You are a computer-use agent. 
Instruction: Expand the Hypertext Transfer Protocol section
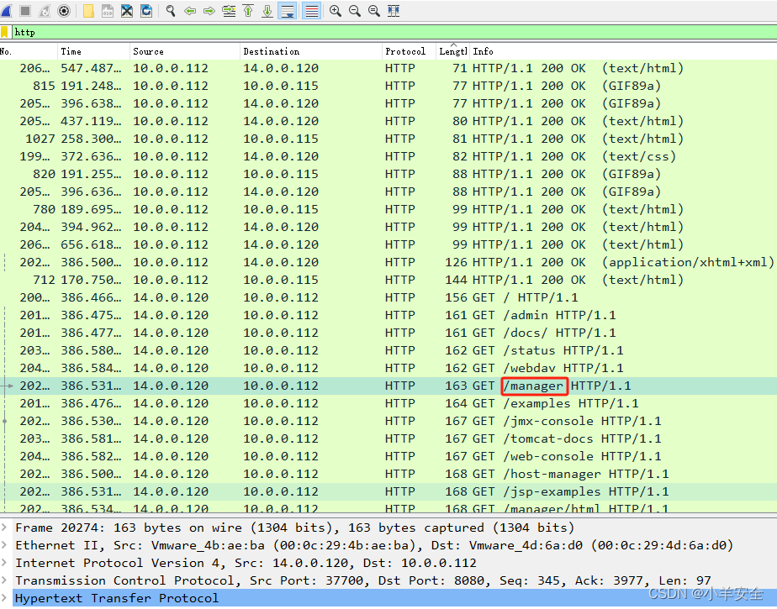(7, 597)
